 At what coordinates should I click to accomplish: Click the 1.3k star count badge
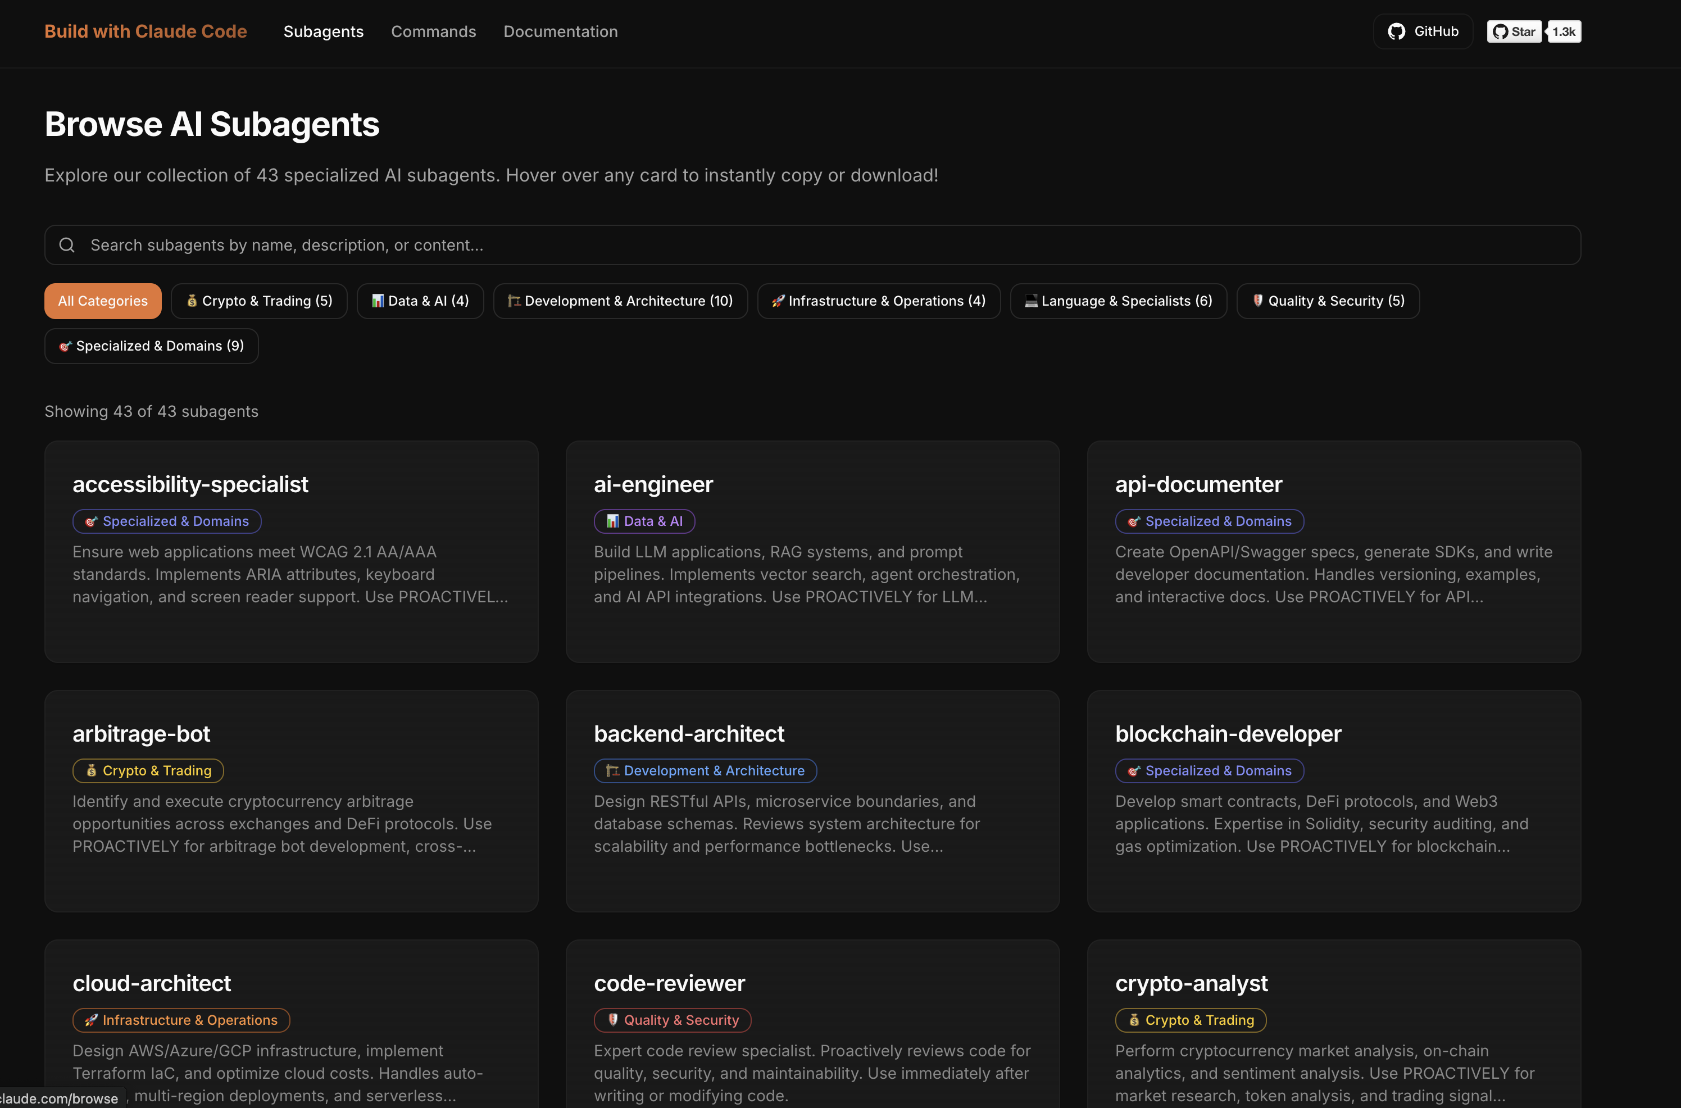point(1564,32)
